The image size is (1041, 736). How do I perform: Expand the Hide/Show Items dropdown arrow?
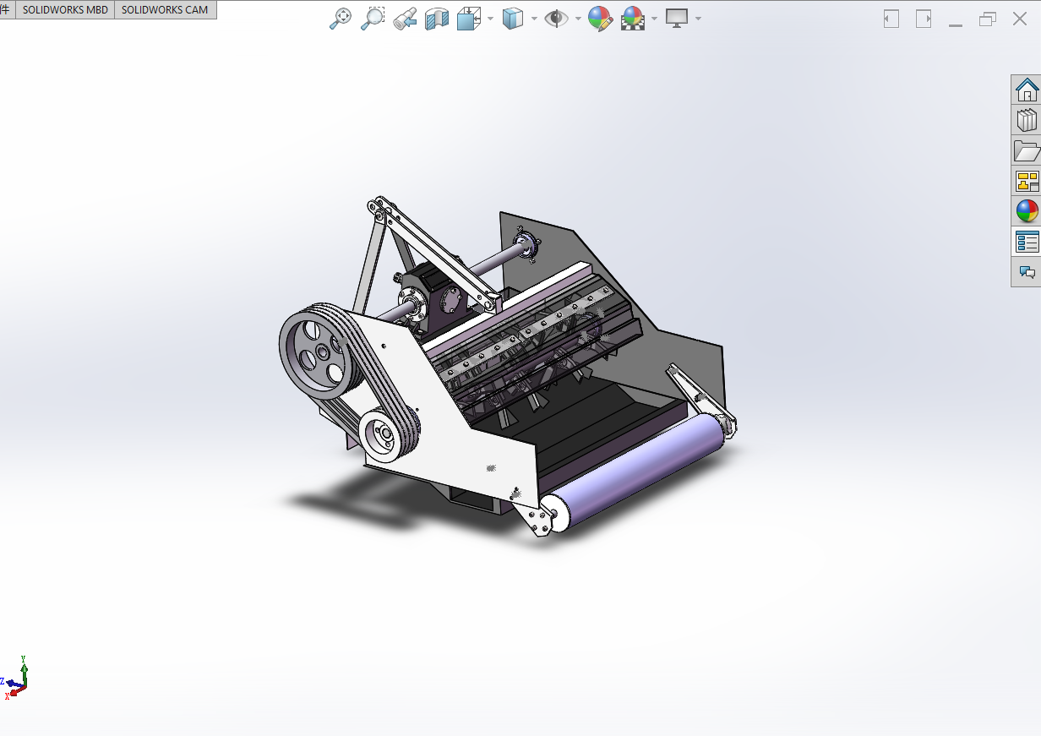click(x=578, y=19)
